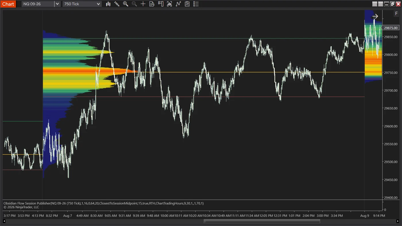
Task: Restore down the chart window
Action: point(392,4)
